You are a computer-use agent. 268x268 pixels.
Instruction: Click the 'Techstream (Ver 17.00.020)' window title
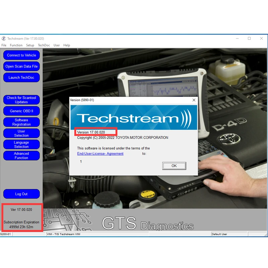[x=26, y=39]
